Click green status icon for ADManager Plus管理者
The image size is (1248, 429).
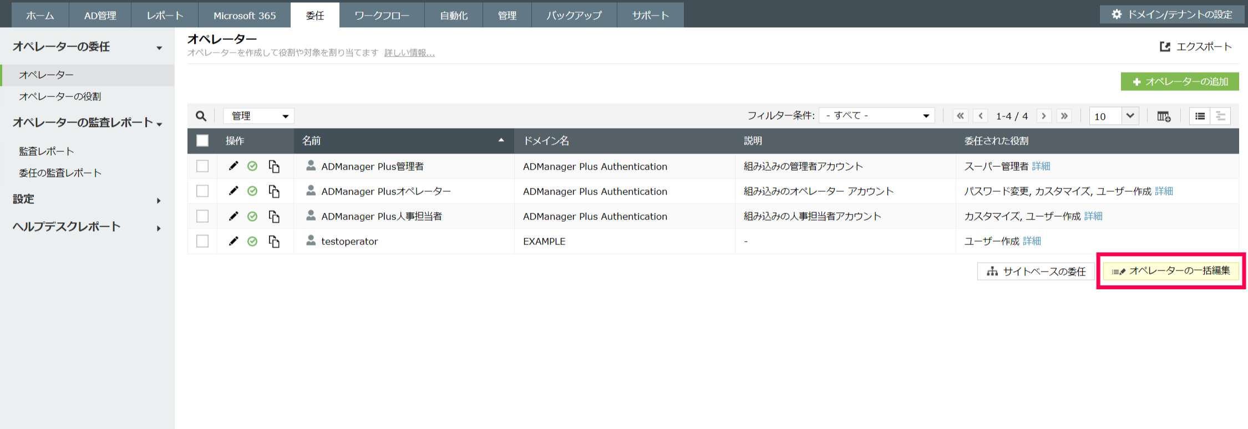coord(252,166)
